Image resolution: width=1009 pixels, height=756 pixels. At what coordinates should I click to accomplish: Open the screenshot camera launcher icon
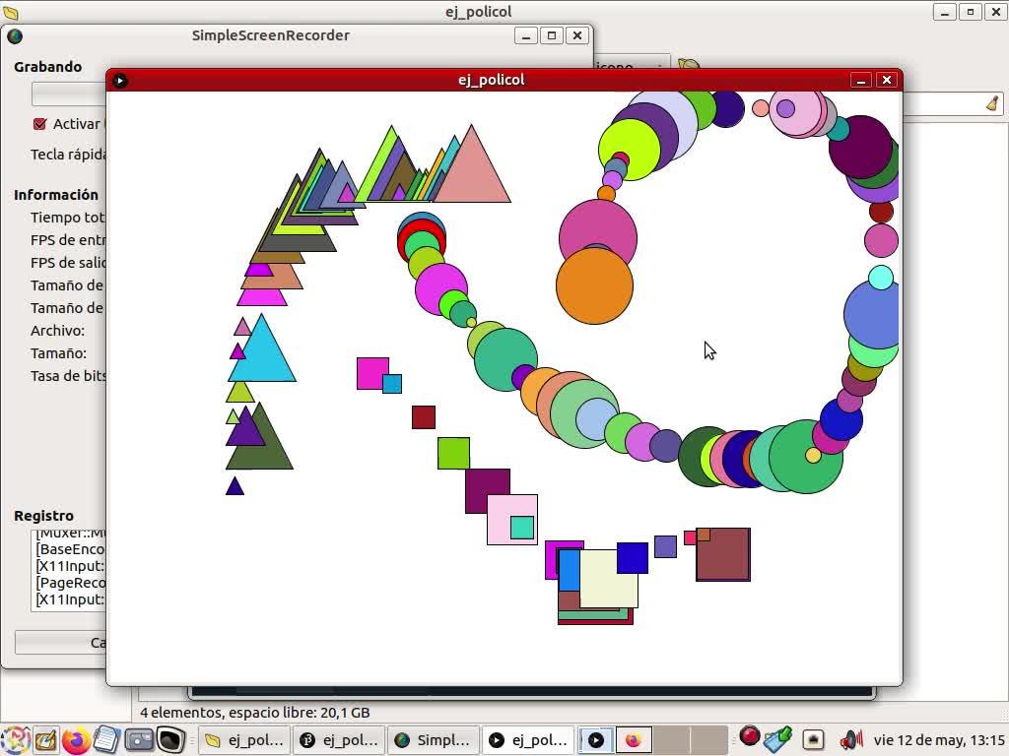(139, 740)
